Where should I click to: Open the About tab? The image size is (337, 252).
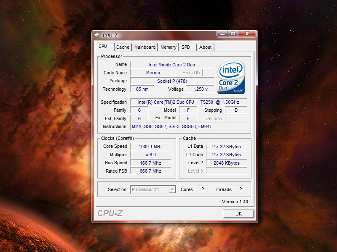click(205, 47)
